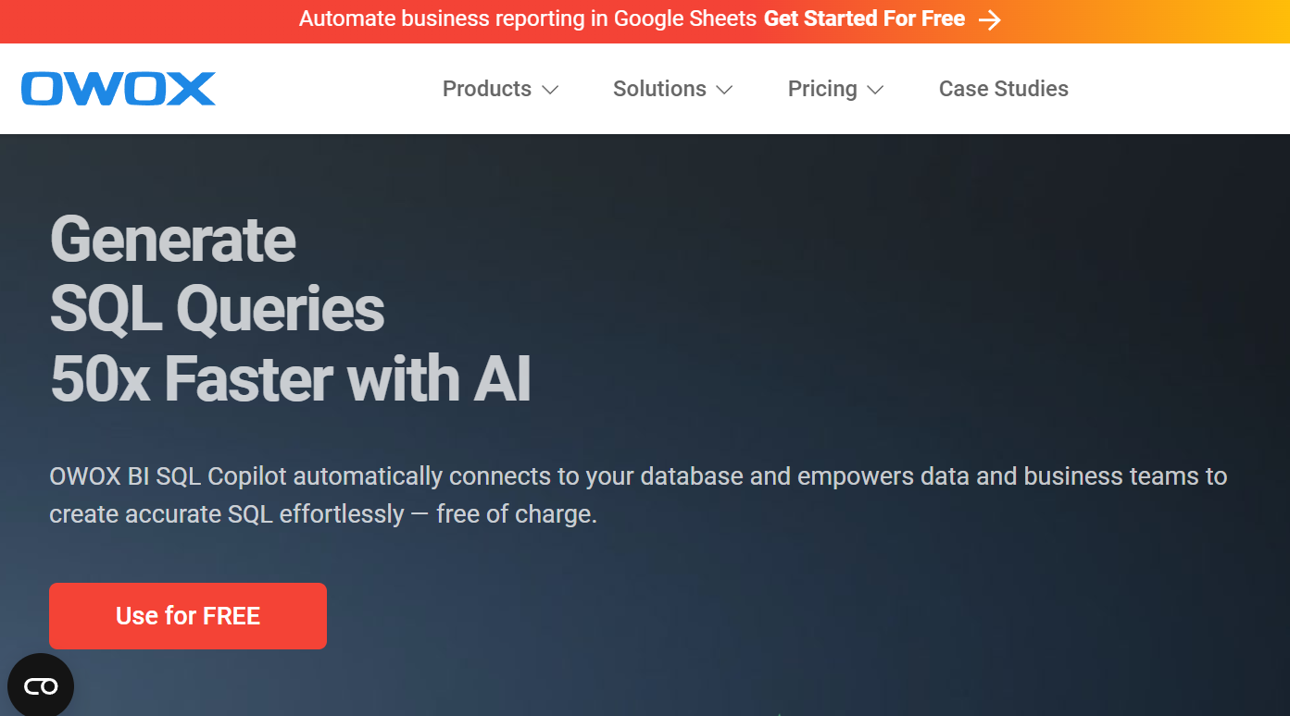This screenshot has height=716, width=1290.
Task: Click the free of charge text
Action: (517, 514)
